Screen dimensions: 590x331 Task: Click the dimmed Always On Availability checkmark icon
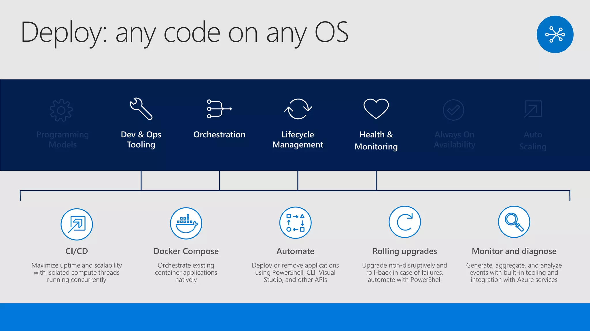(x=453, y=110)
